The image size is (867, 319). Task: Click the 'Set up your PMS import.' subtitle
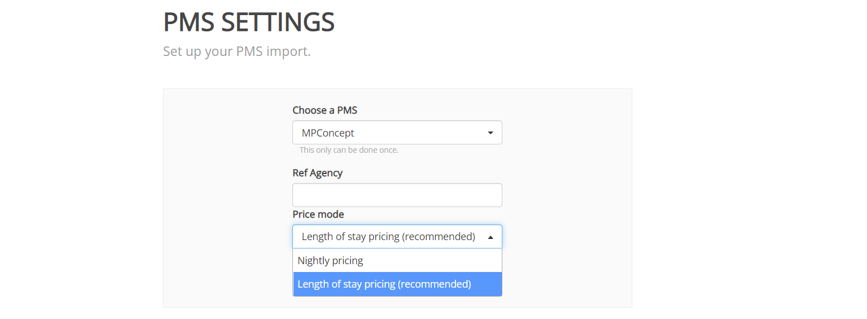236,52
